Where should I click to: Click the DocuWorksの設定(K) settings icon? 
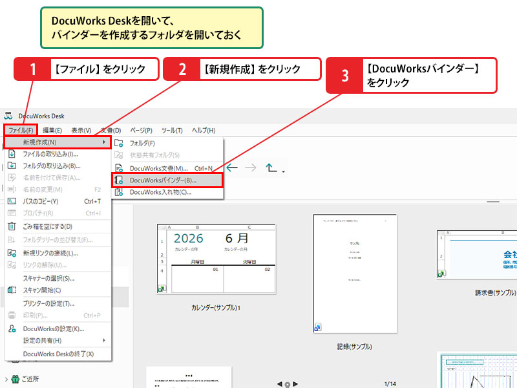point(12,329)
